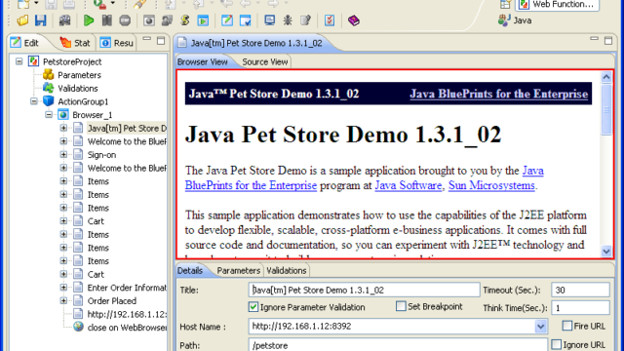The image size is (624, 351).
Task: Click the browser view vertical scrollbar thumb
Action: click(606, 110)
